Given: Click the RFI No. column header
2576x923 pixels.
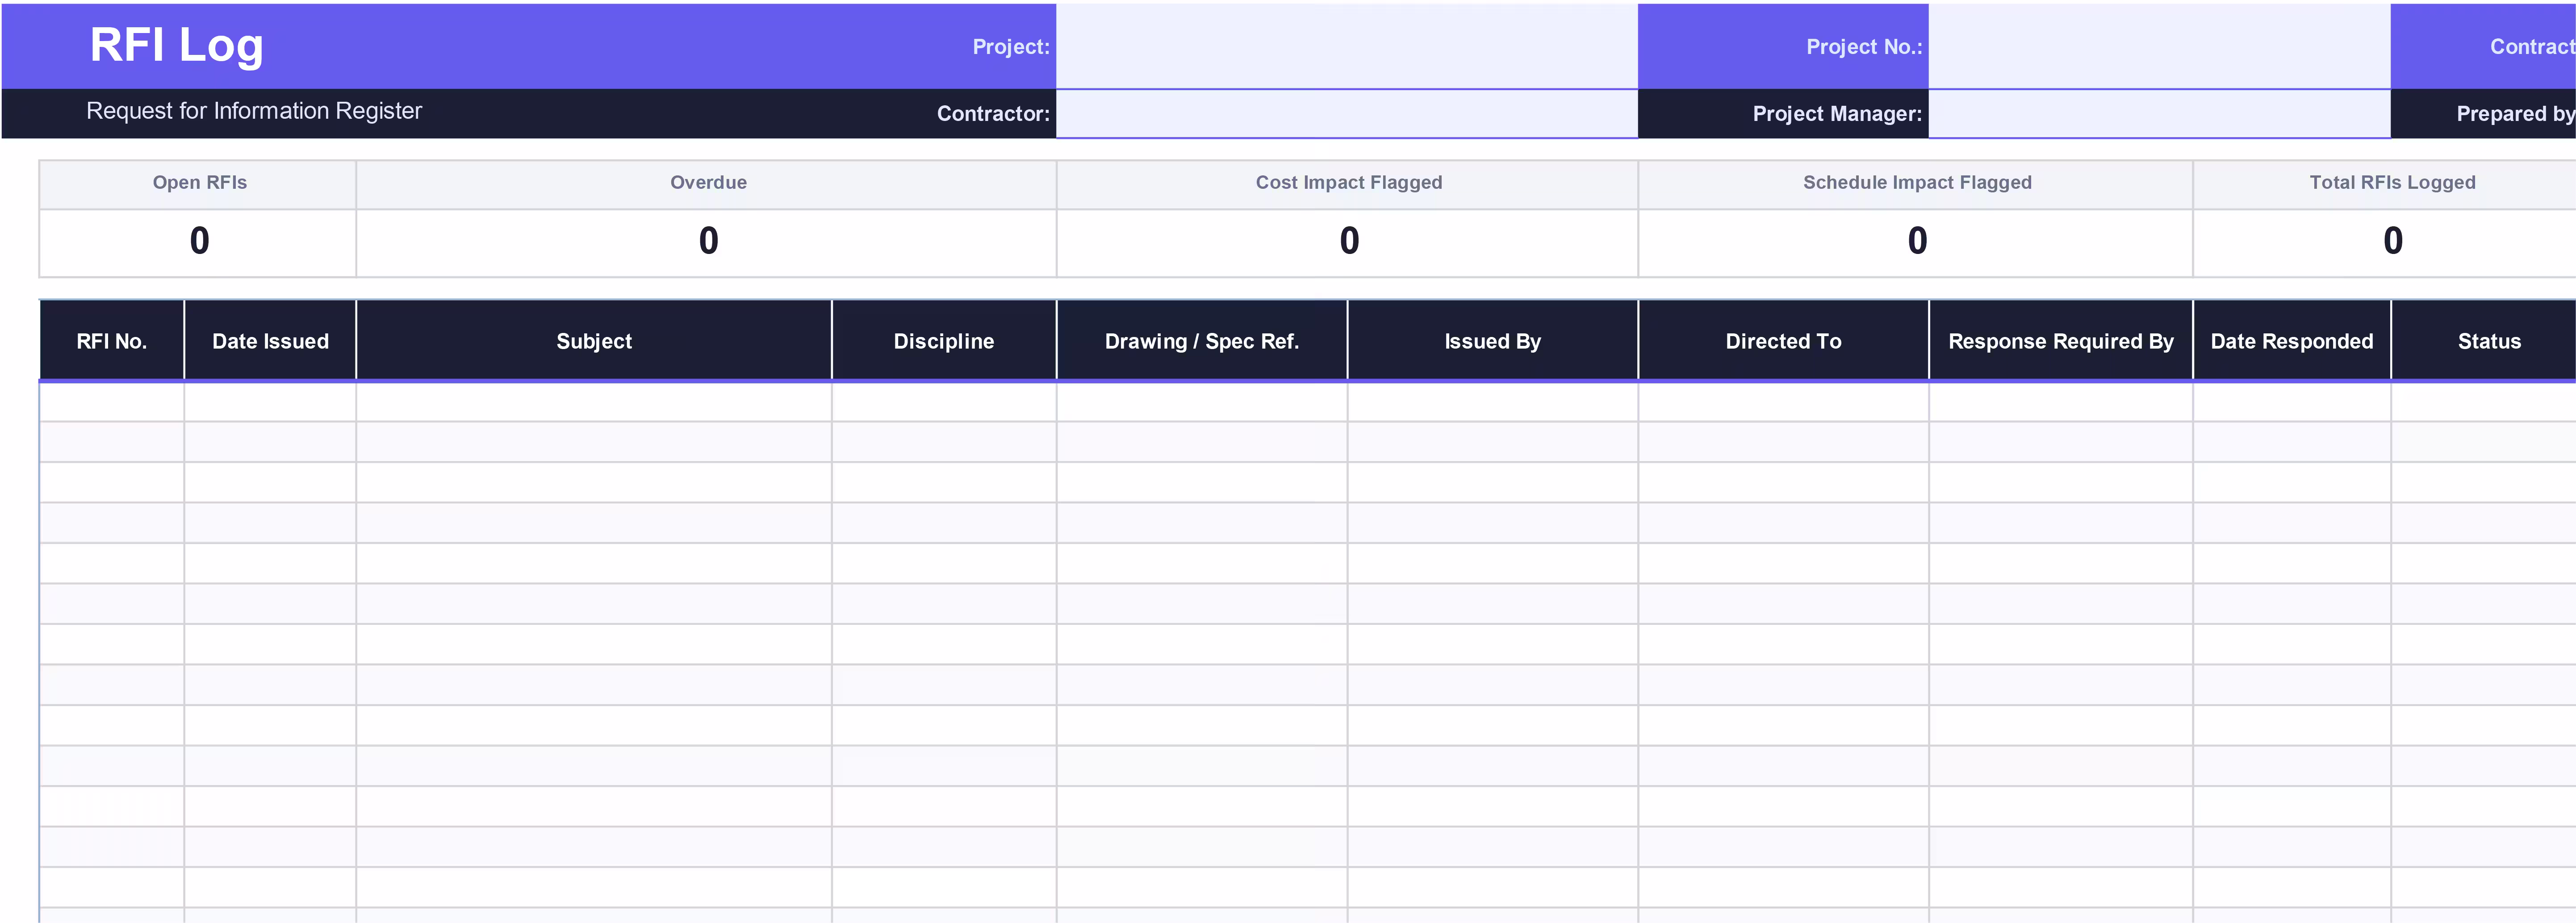Looking at the screenshot, I should click(x=112, y=341).
